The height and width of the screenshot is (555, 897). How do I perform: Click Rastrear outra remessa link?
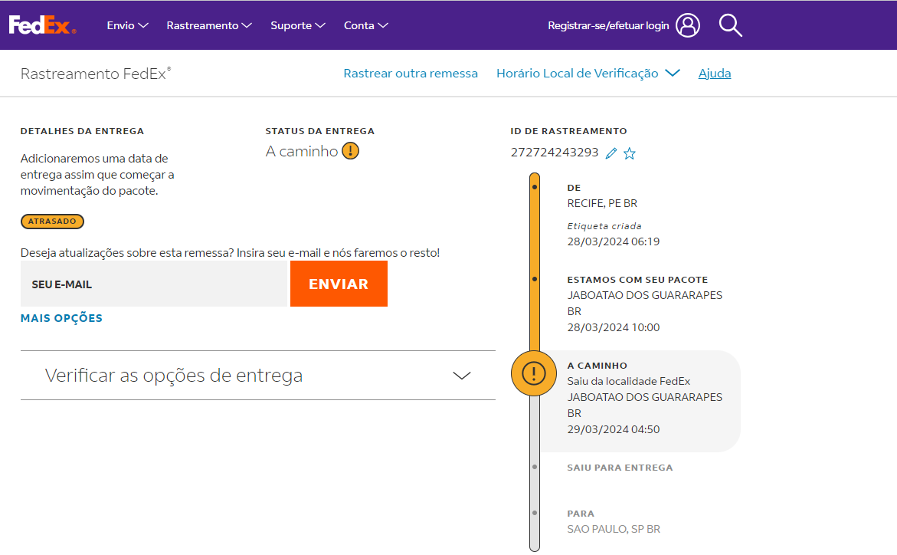pyautogui.click(x=410, y=74)
